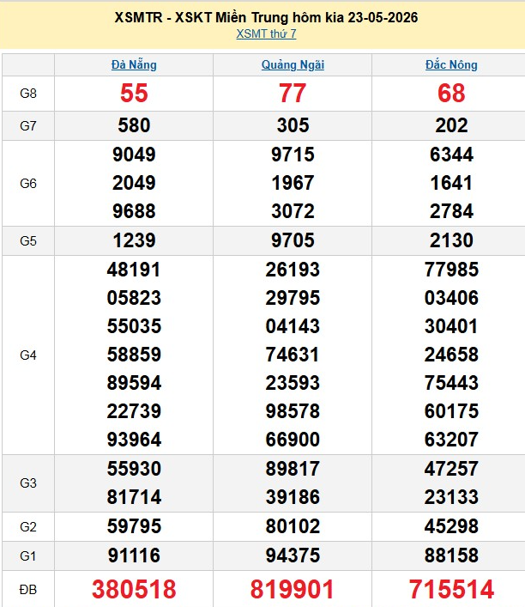Click the G6 number 6344

click(451, 155)
